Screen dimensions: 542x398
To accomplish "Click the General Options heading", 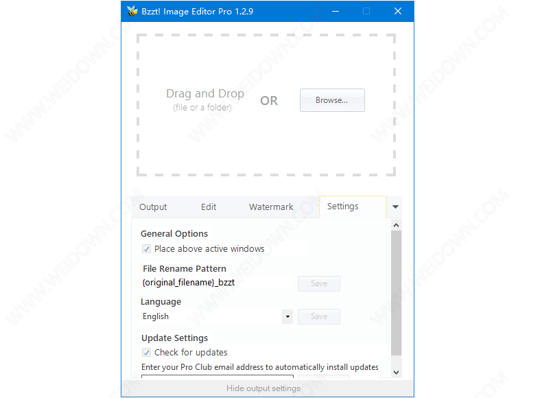I will pyautogui.click(x=174, y=234).
